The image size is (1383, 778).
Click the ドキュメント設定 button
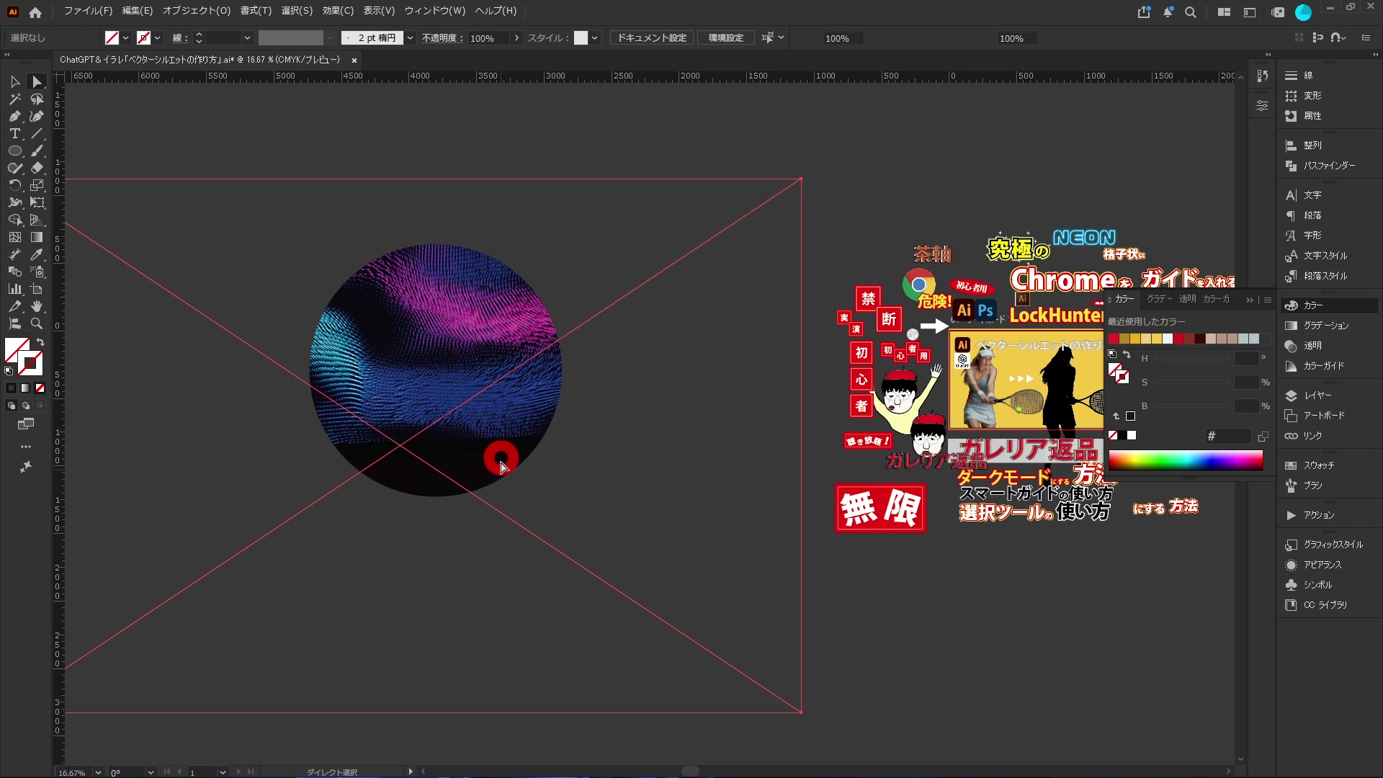click(652, 38)
